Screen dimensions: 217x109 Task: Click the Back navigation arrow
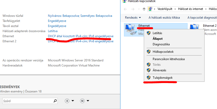pos(125,9)
